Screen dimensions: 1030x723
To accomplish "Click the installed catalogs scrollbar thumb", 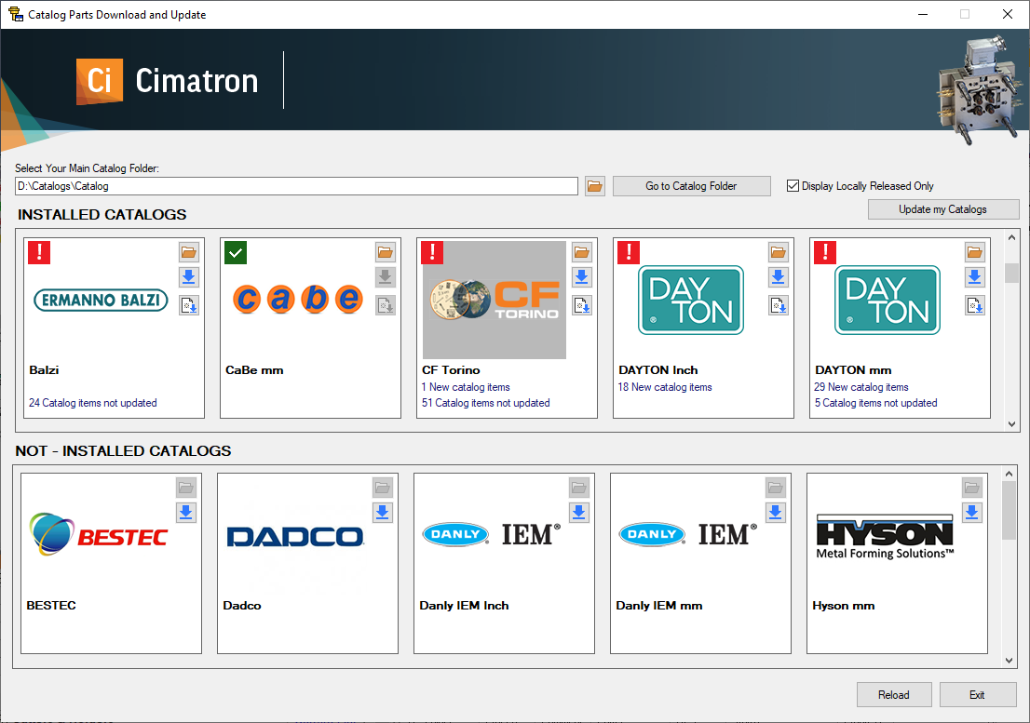I will (1011, 273).
